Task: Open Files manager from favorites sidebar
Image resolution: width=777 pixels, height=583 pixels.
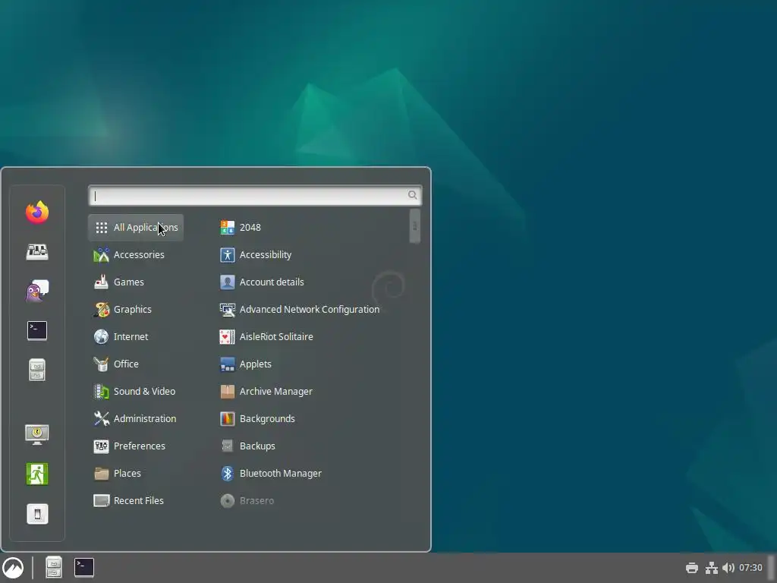Action: pos(37,370)
